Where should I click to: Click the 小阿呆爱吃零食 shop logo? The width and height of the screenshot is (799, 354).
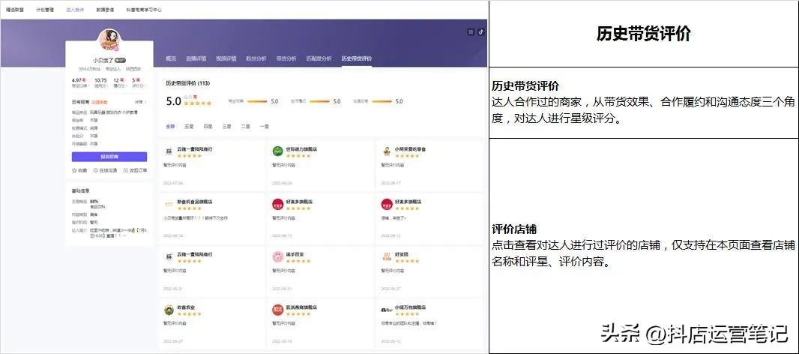[387, 151]
